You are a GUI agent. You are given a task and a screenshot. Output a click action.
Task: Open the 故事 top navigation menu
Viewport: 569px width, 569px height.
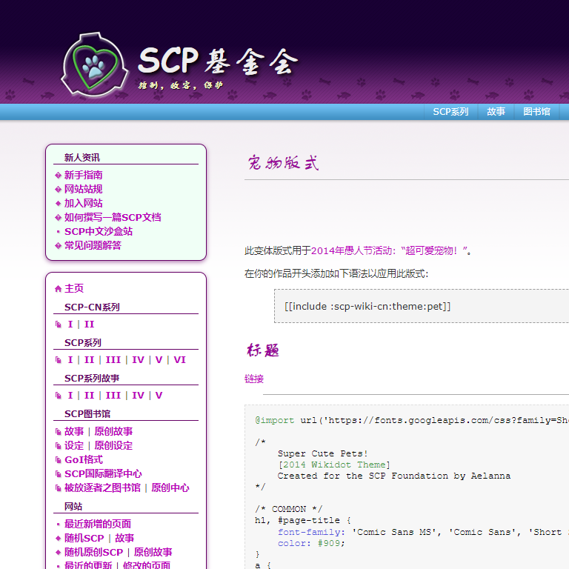[496, 112]
